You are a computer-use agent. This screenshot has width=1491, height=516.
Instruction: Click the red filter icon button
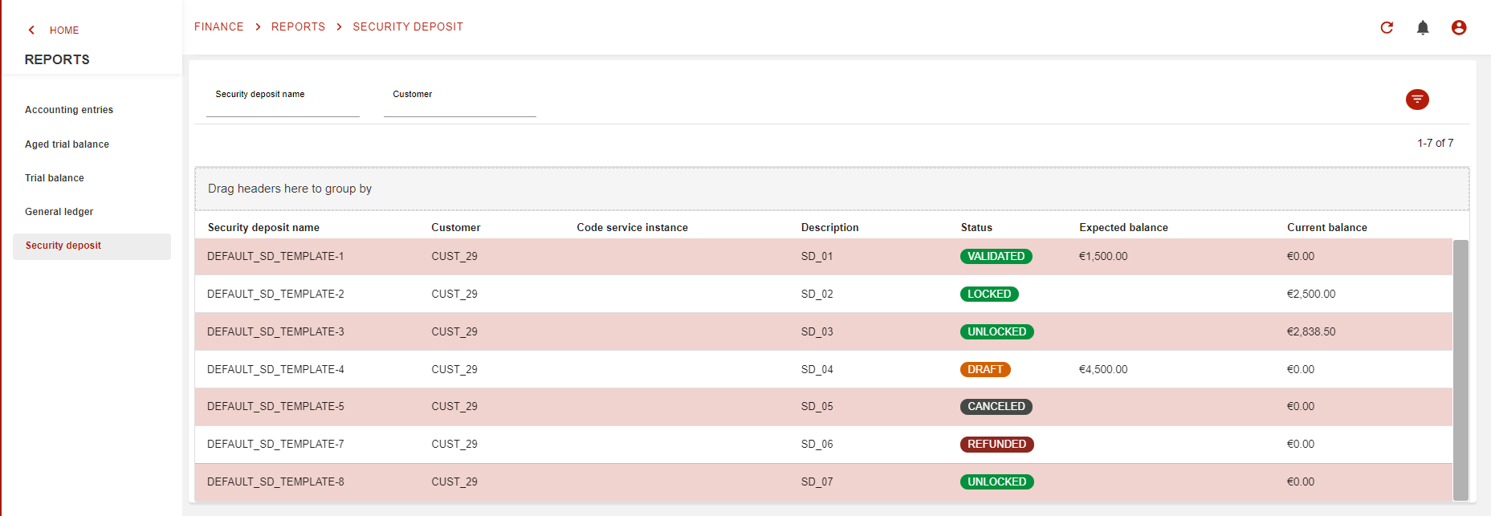click(x=1417, y=100)
